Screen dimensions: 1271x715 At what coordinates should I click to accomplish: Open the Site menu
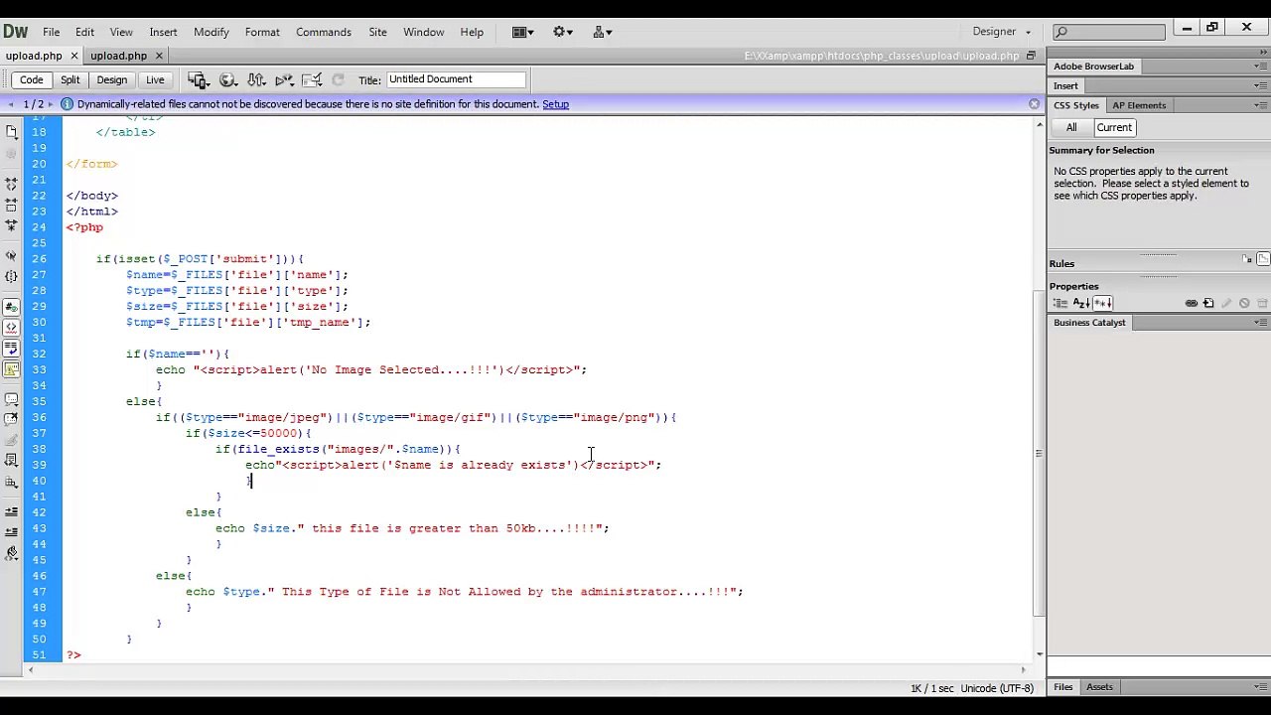click(x=377, y=32)
